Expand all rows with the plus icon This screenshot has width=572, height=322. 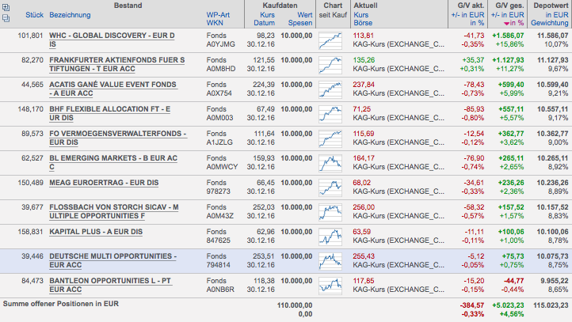click(x=6, y=7)
